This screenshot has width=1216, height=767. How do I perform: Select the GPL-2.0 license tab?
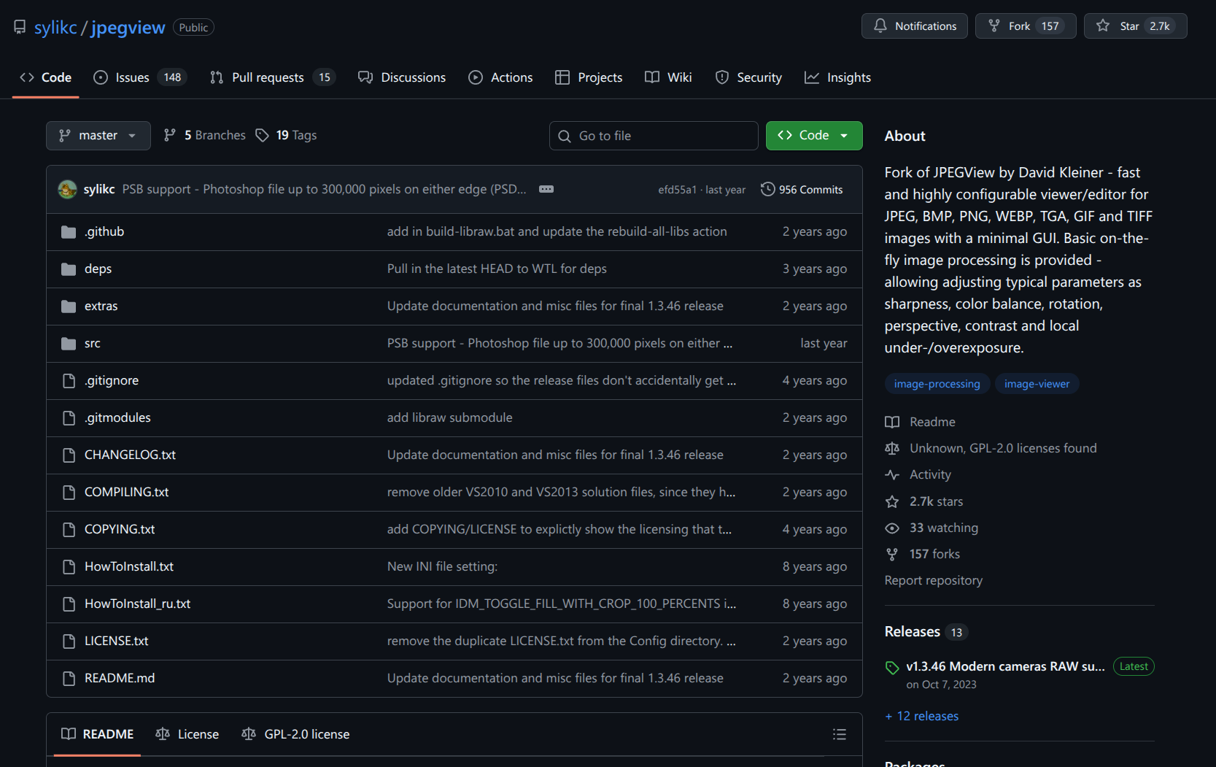(x=295, y=734)
